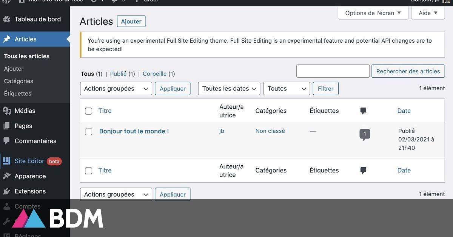Viewport: 453px width, 237px height.
Task: Open the Toutes categories dropdown
Action: (287, 88)
